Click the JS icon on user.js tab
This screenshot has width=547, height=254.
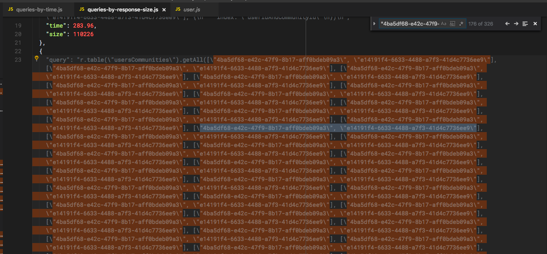[x=178, y=9]
